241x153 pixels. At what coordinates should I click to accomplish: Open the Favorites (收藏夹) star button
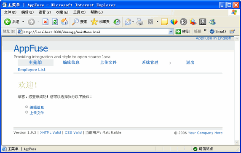[100, 22]
